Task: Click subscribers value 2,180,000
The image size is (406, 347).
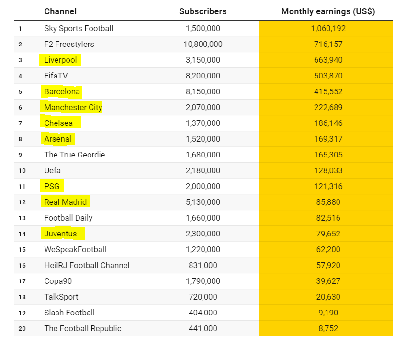Action: 203,170
